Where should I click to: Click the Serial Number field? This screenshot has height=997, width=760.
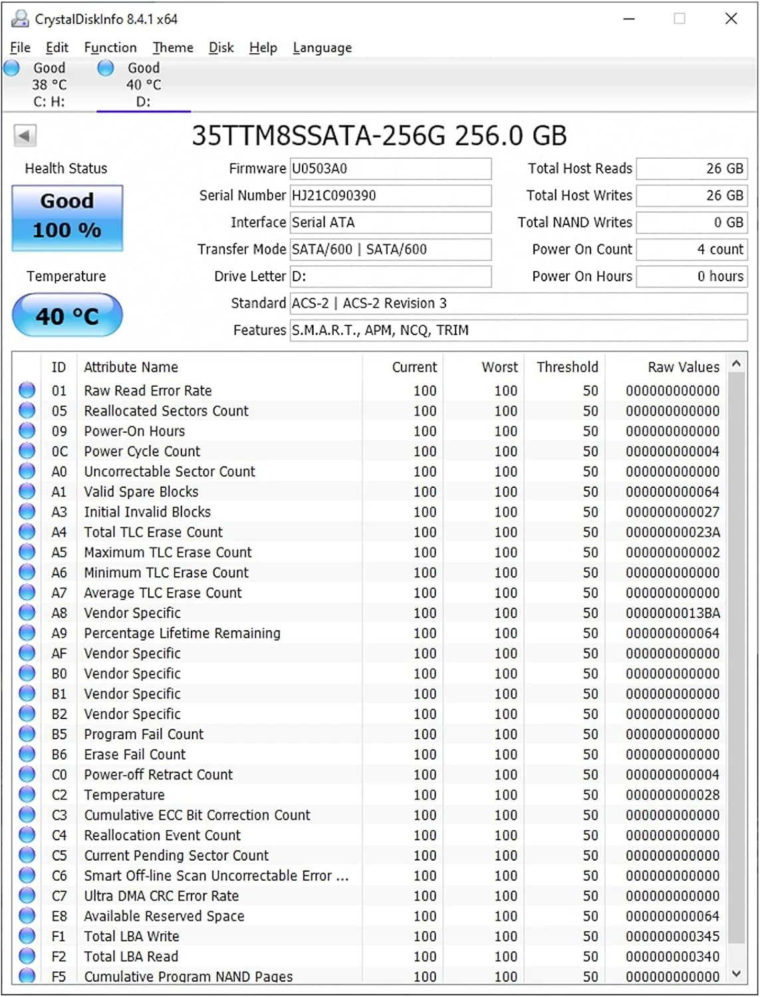click(390, 195)
